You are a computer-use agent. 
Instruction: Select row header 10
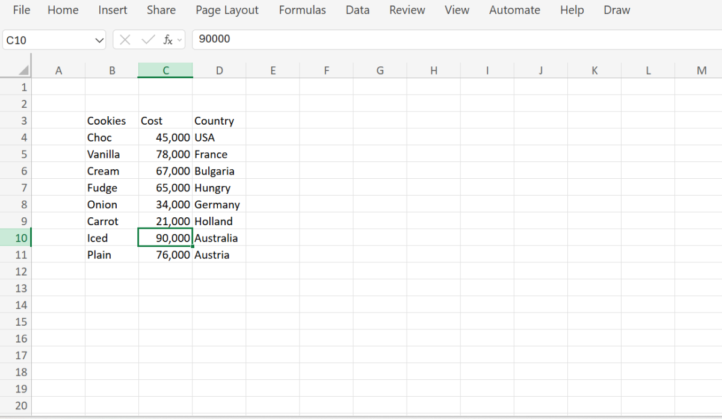(19, 238)
